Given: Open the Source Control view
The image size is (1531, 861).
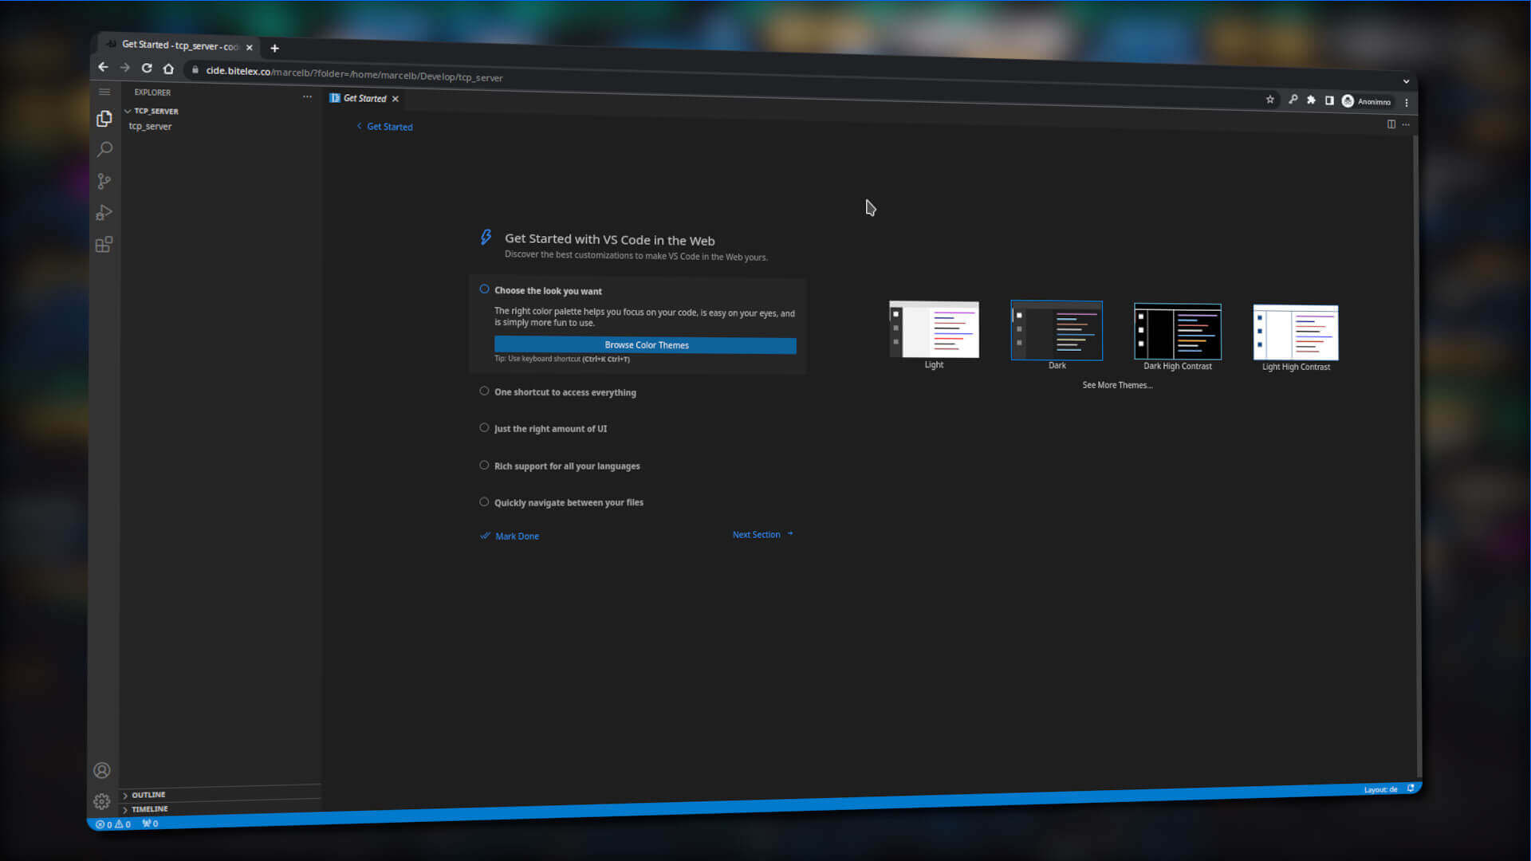Looking at the screenshot, I should (x=104, y=182).
